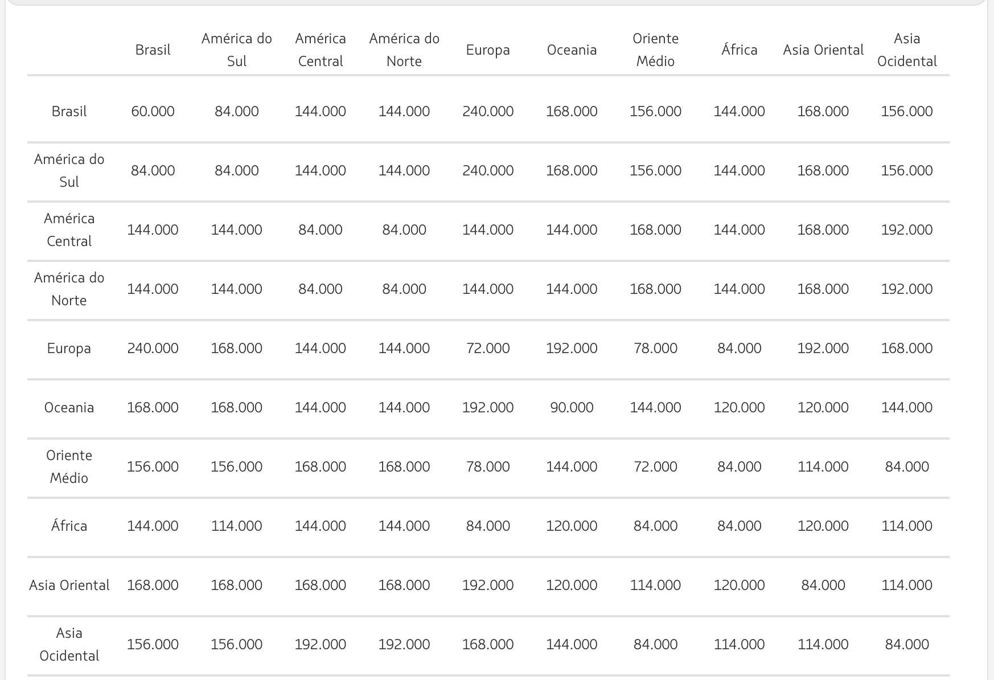
Task: Select the África row label
Action: (69, 526)
